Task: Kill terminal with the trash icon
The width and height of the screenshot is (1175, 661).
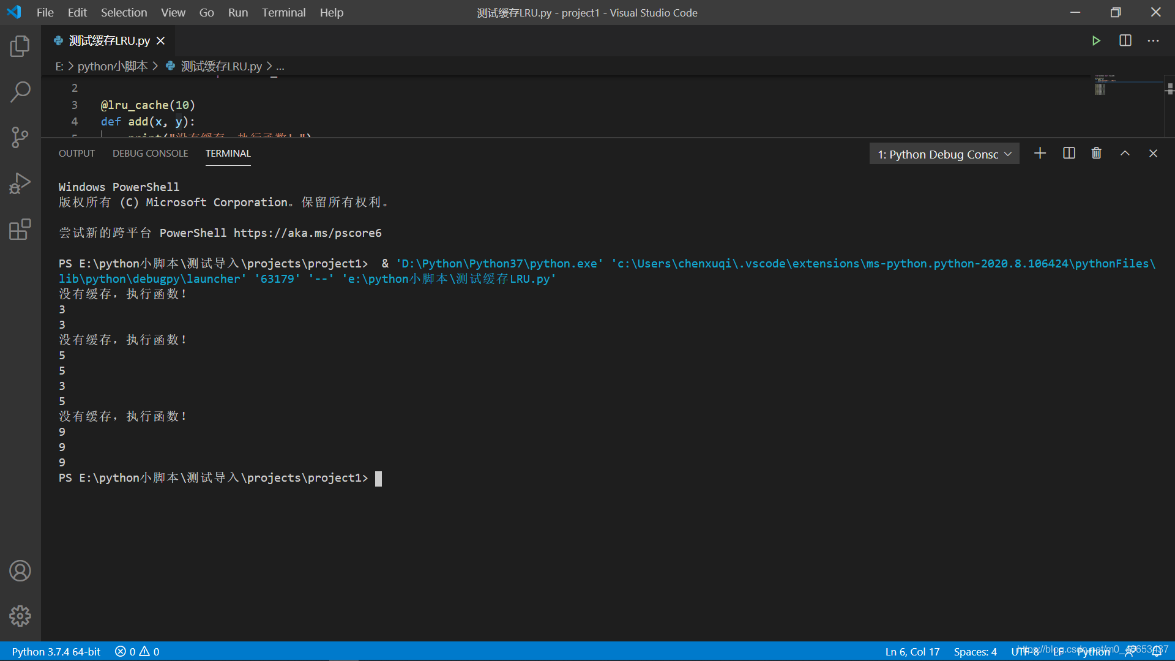Action: 1096,153
